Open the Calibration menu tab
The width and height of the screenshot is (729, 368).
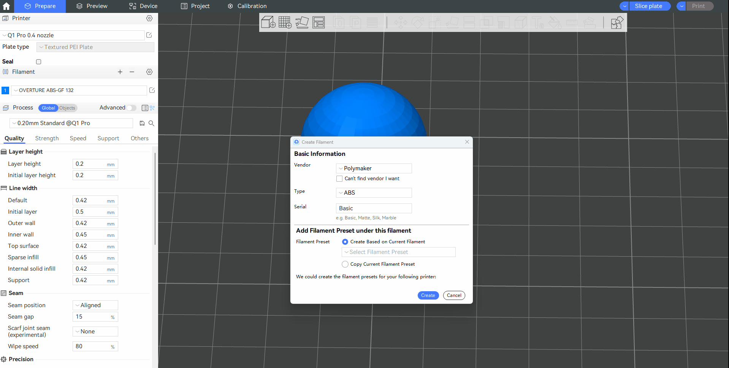[x=247, y=6]
